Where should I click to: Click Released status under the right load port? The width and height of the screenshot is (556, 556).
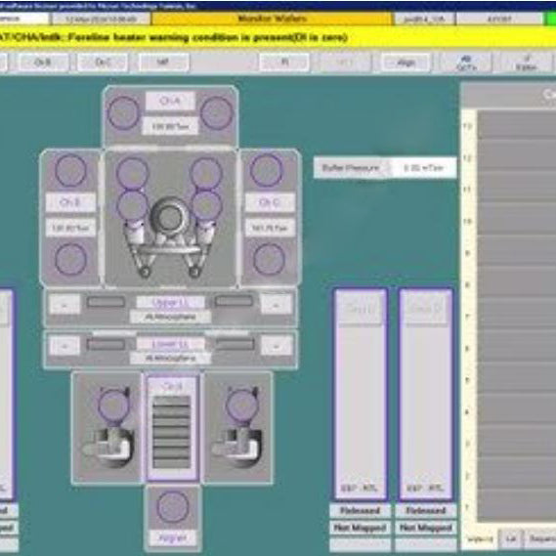coord(425,510)
